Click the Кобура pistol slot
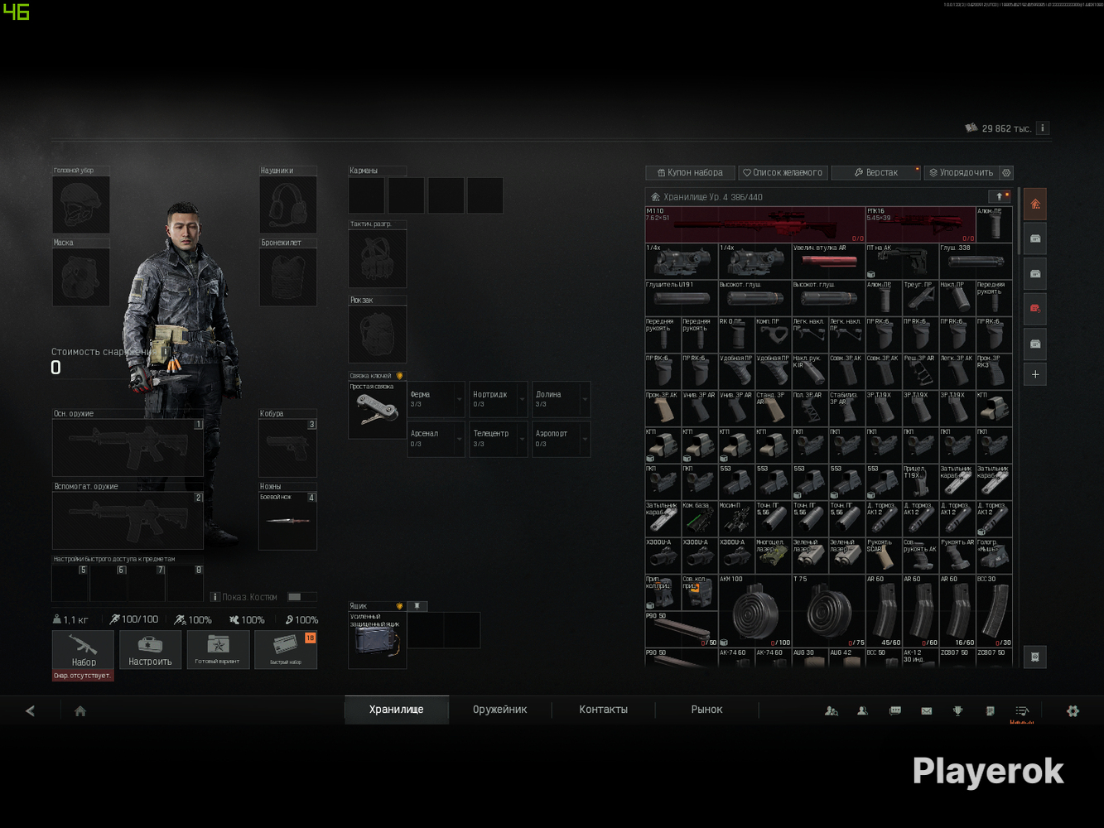 (288, 448)
